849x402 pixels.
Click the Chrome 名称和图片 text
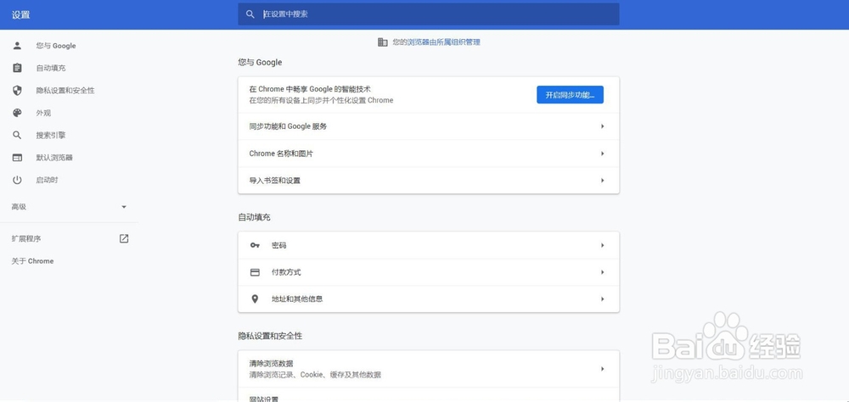281,154
